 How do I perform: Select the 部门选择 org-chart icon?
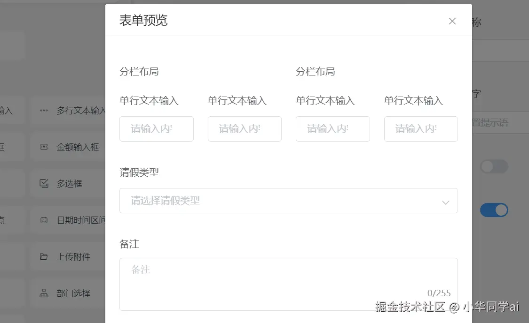click(44, 293)
